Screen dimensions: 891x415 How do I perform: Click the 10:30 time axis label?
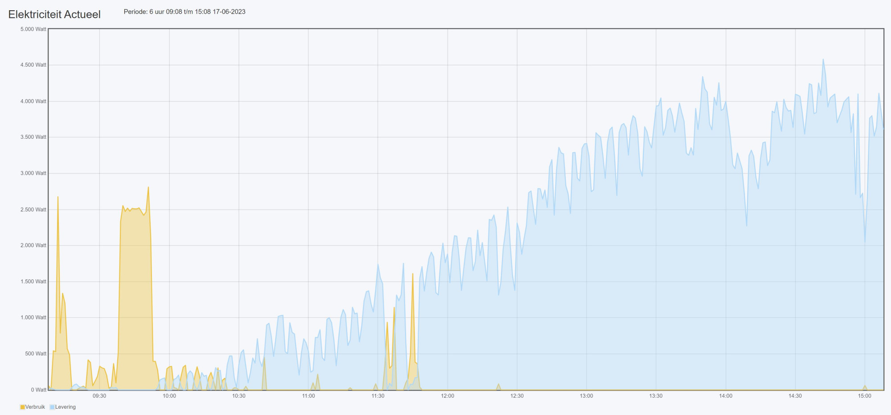pyautogui.click(x=239, y=396)
